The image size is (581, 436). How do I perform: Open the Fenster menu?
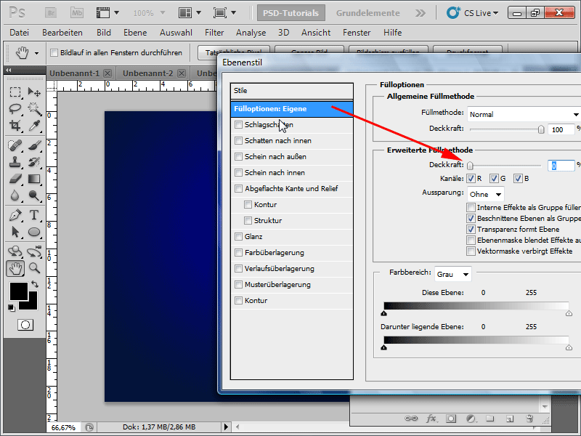pos(357,33)
